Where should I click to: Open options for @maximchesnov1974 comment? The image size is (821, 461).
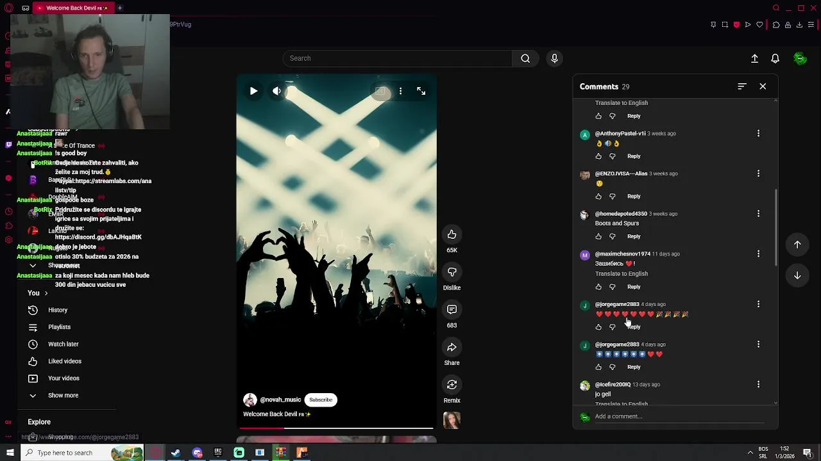point(758,254)
